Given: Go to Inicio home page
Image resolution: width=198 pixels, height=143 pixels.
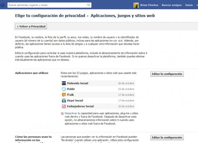Looking at the screenshot, I should (189, 5).
